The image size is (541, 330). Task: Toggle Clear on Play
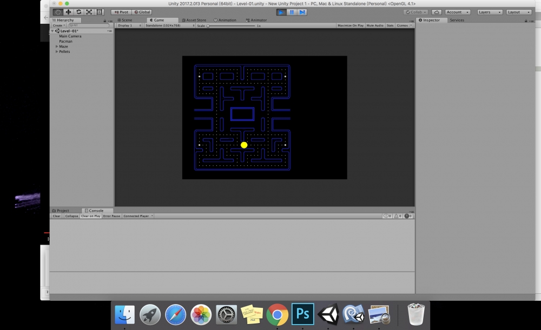[90, 216]
